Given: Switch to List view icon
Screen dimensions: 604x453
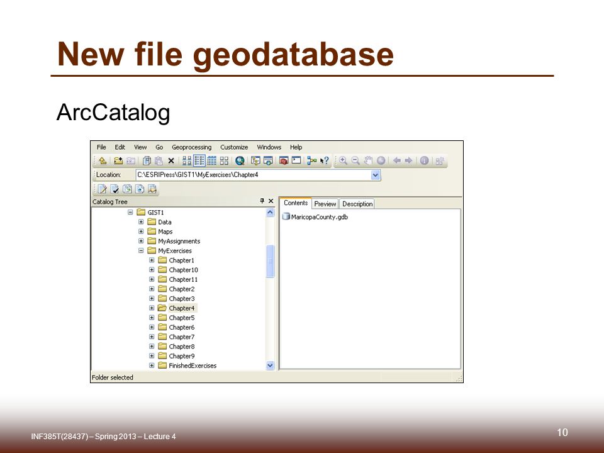Looking at the screenshot, I should (199, 160).
